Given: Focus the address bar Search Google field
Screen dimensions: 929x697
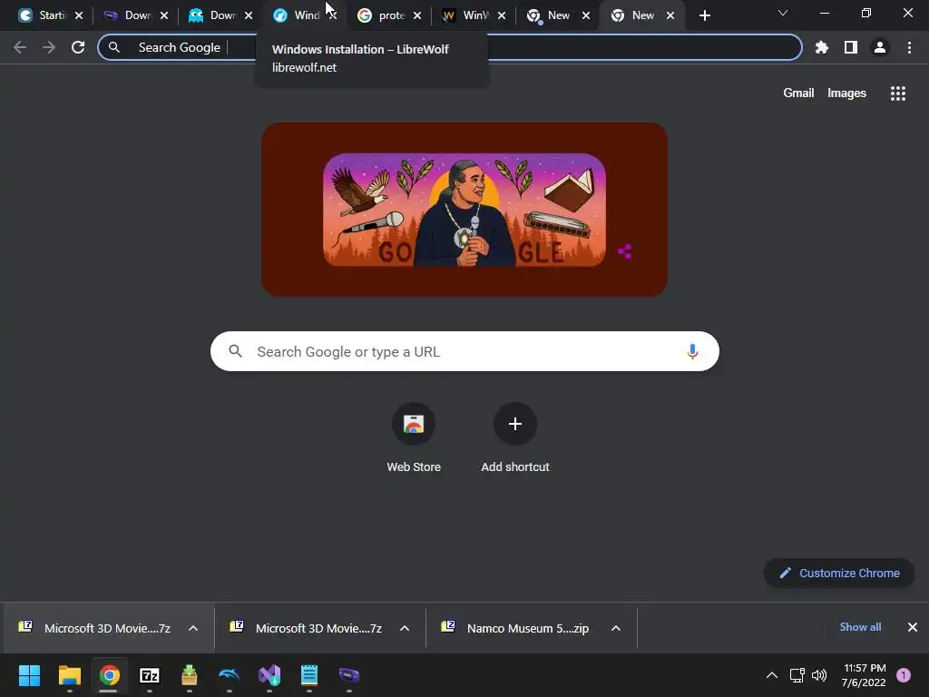Looking at the screenshot, I should 450,47.
